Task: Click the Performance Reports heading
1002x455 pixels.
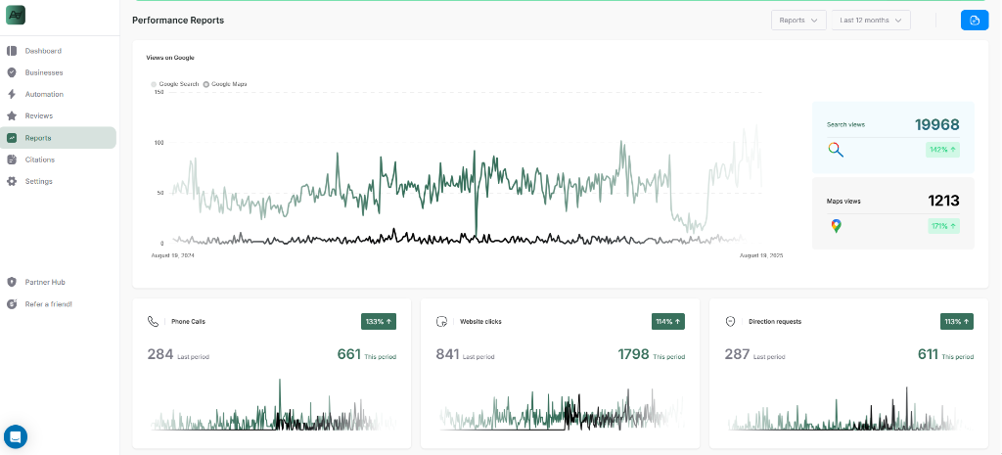Action: pyautogui.click(x=178, y=21)
